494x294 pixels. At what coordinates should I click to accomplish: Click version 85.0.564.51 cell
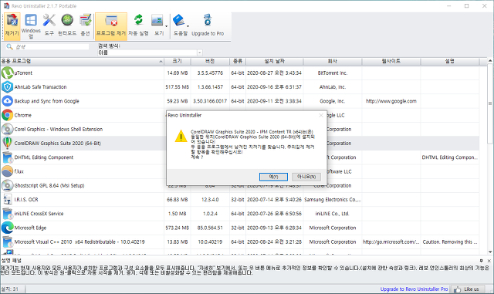coord(210,228)
